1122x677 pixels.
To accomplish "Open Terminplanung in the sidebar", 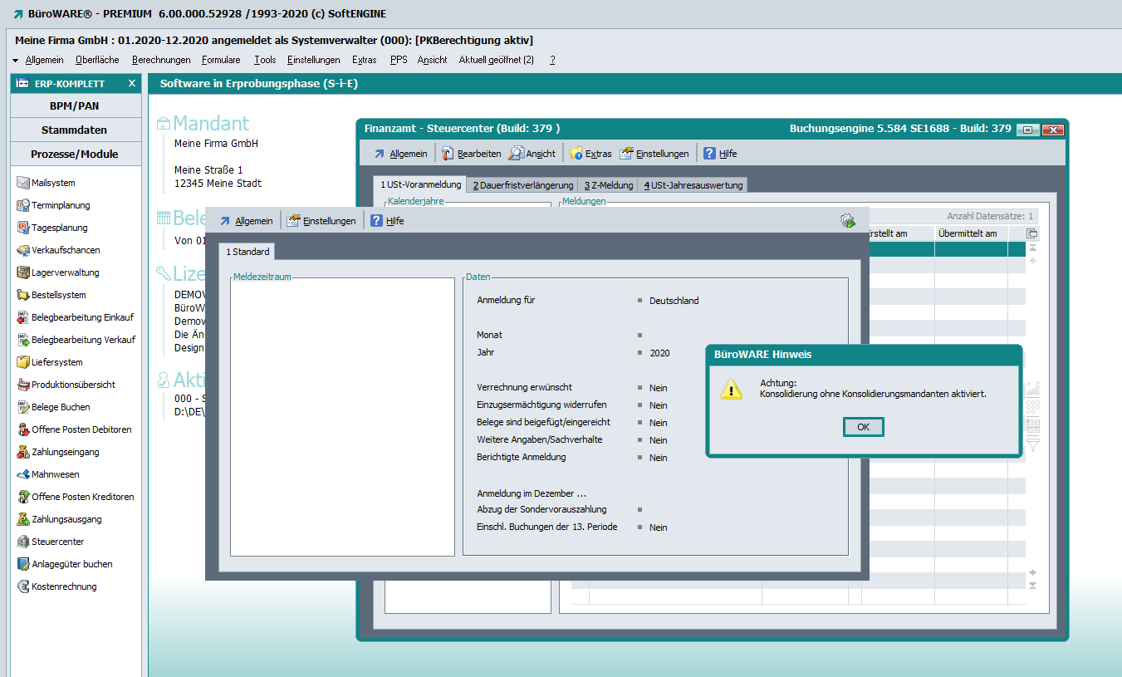I will 60,205.
